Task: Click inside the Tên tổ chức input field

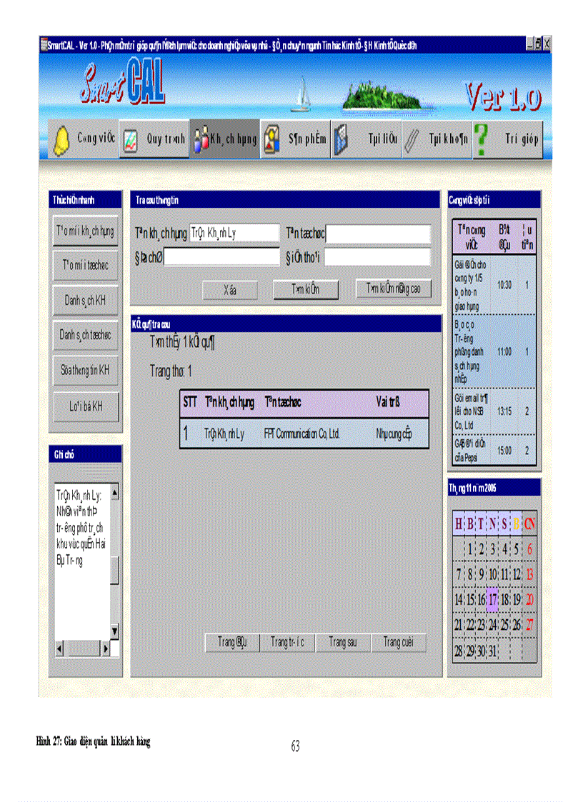Action: tap(377, 233)
